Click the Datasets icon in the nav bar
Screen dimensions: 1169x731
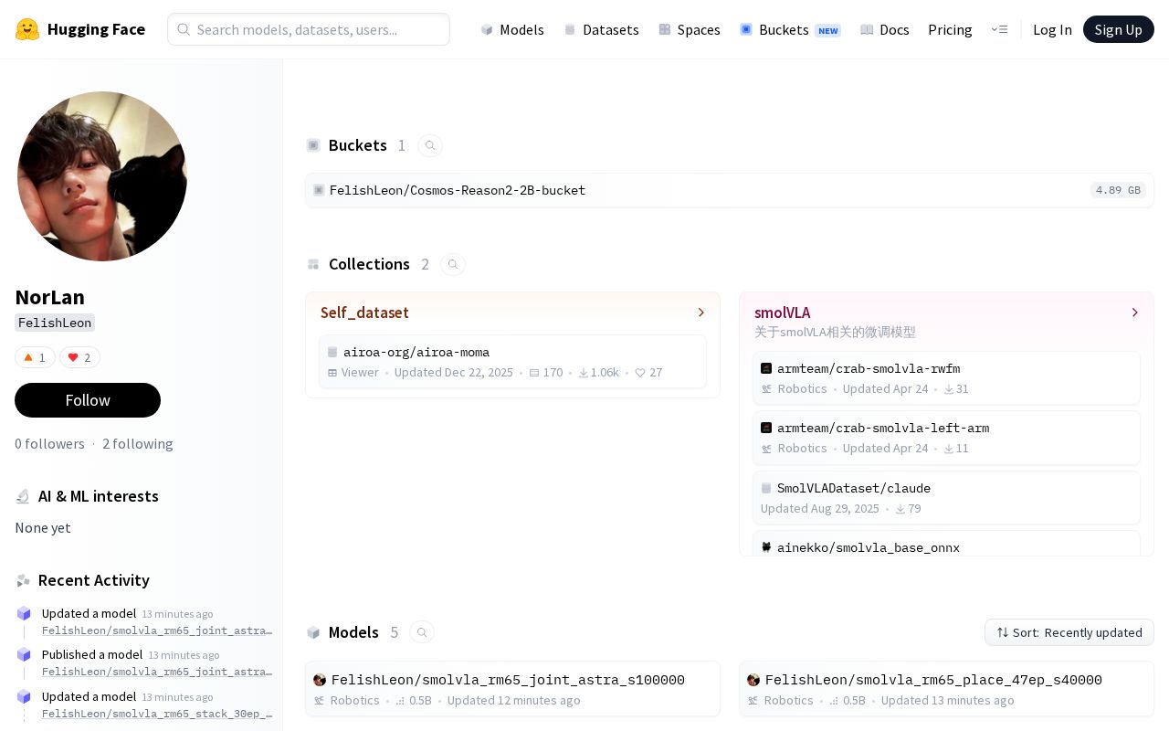pyautogui.click(x=570, y=29)
